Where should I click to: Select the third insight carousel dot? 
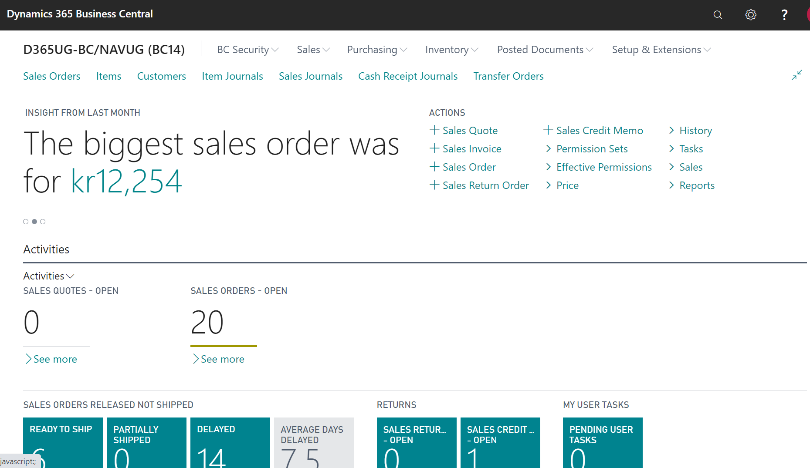point(43,222)
